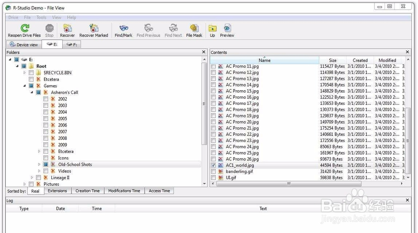Sort contents by the Created column header
The width and height of the screenshot is (418, 233).
[360, 60]
